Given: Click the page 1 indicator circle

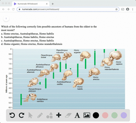Looking at the screenshot, I should coord(6,18).
